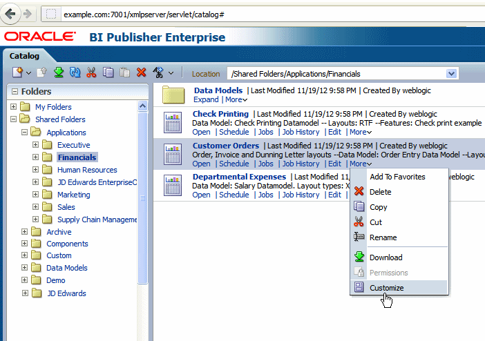Open the Data Models folder link
The image size is (485, 341).
pyautogui.click(x=218, y=90)
